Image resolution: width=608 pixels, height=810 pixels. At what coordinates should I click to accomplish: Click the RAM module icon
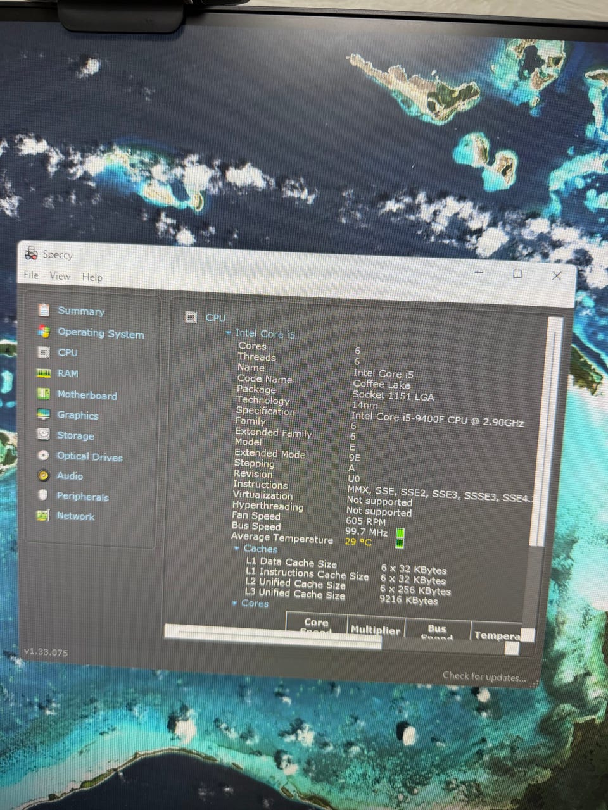44,373
